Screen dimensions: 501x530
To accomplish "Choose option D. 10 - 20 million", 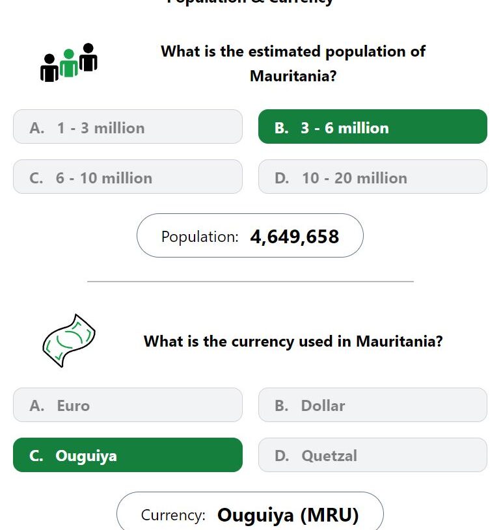I will 373,176.
